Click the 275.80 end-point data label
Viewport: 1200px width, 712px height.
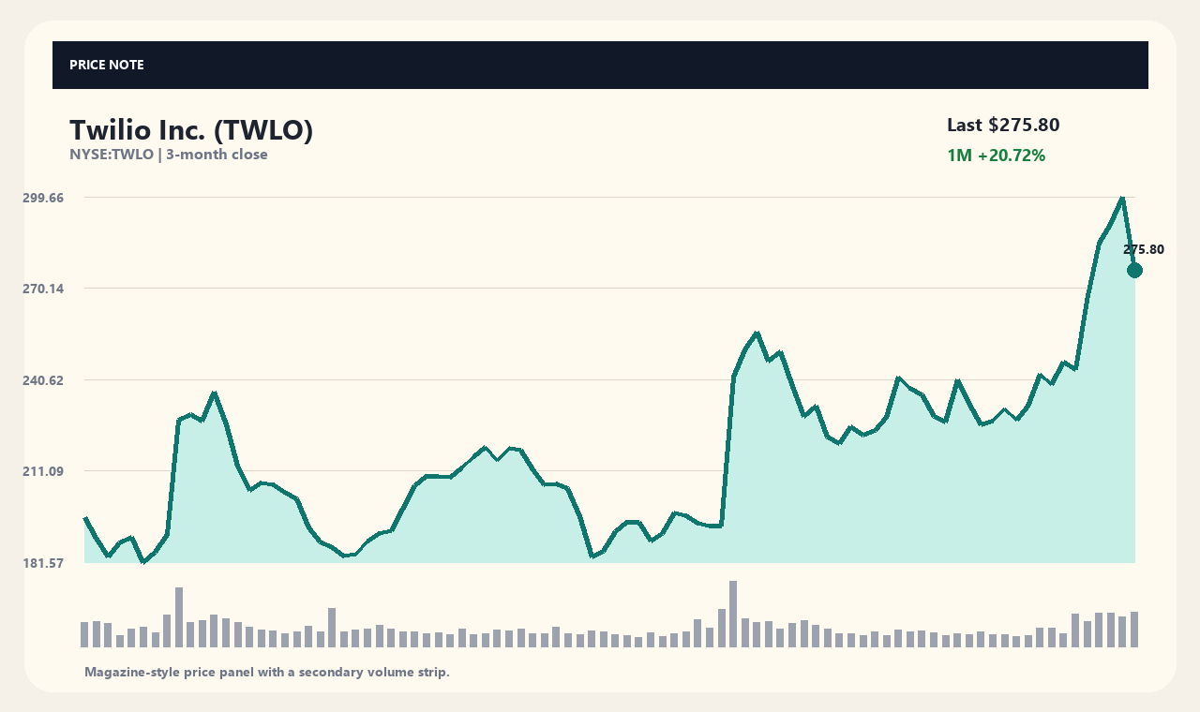pyautogui.click(x=1144, y=250)
